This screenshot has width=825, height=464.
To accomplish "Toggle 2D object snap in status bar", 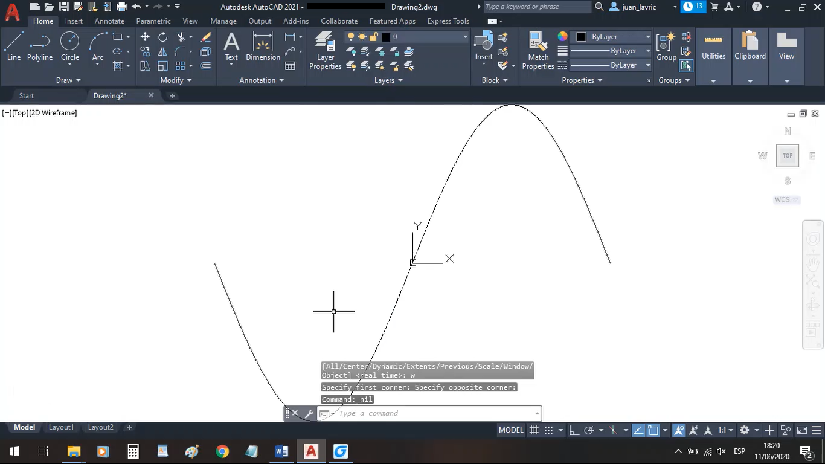I will click(x=653, y=430).
